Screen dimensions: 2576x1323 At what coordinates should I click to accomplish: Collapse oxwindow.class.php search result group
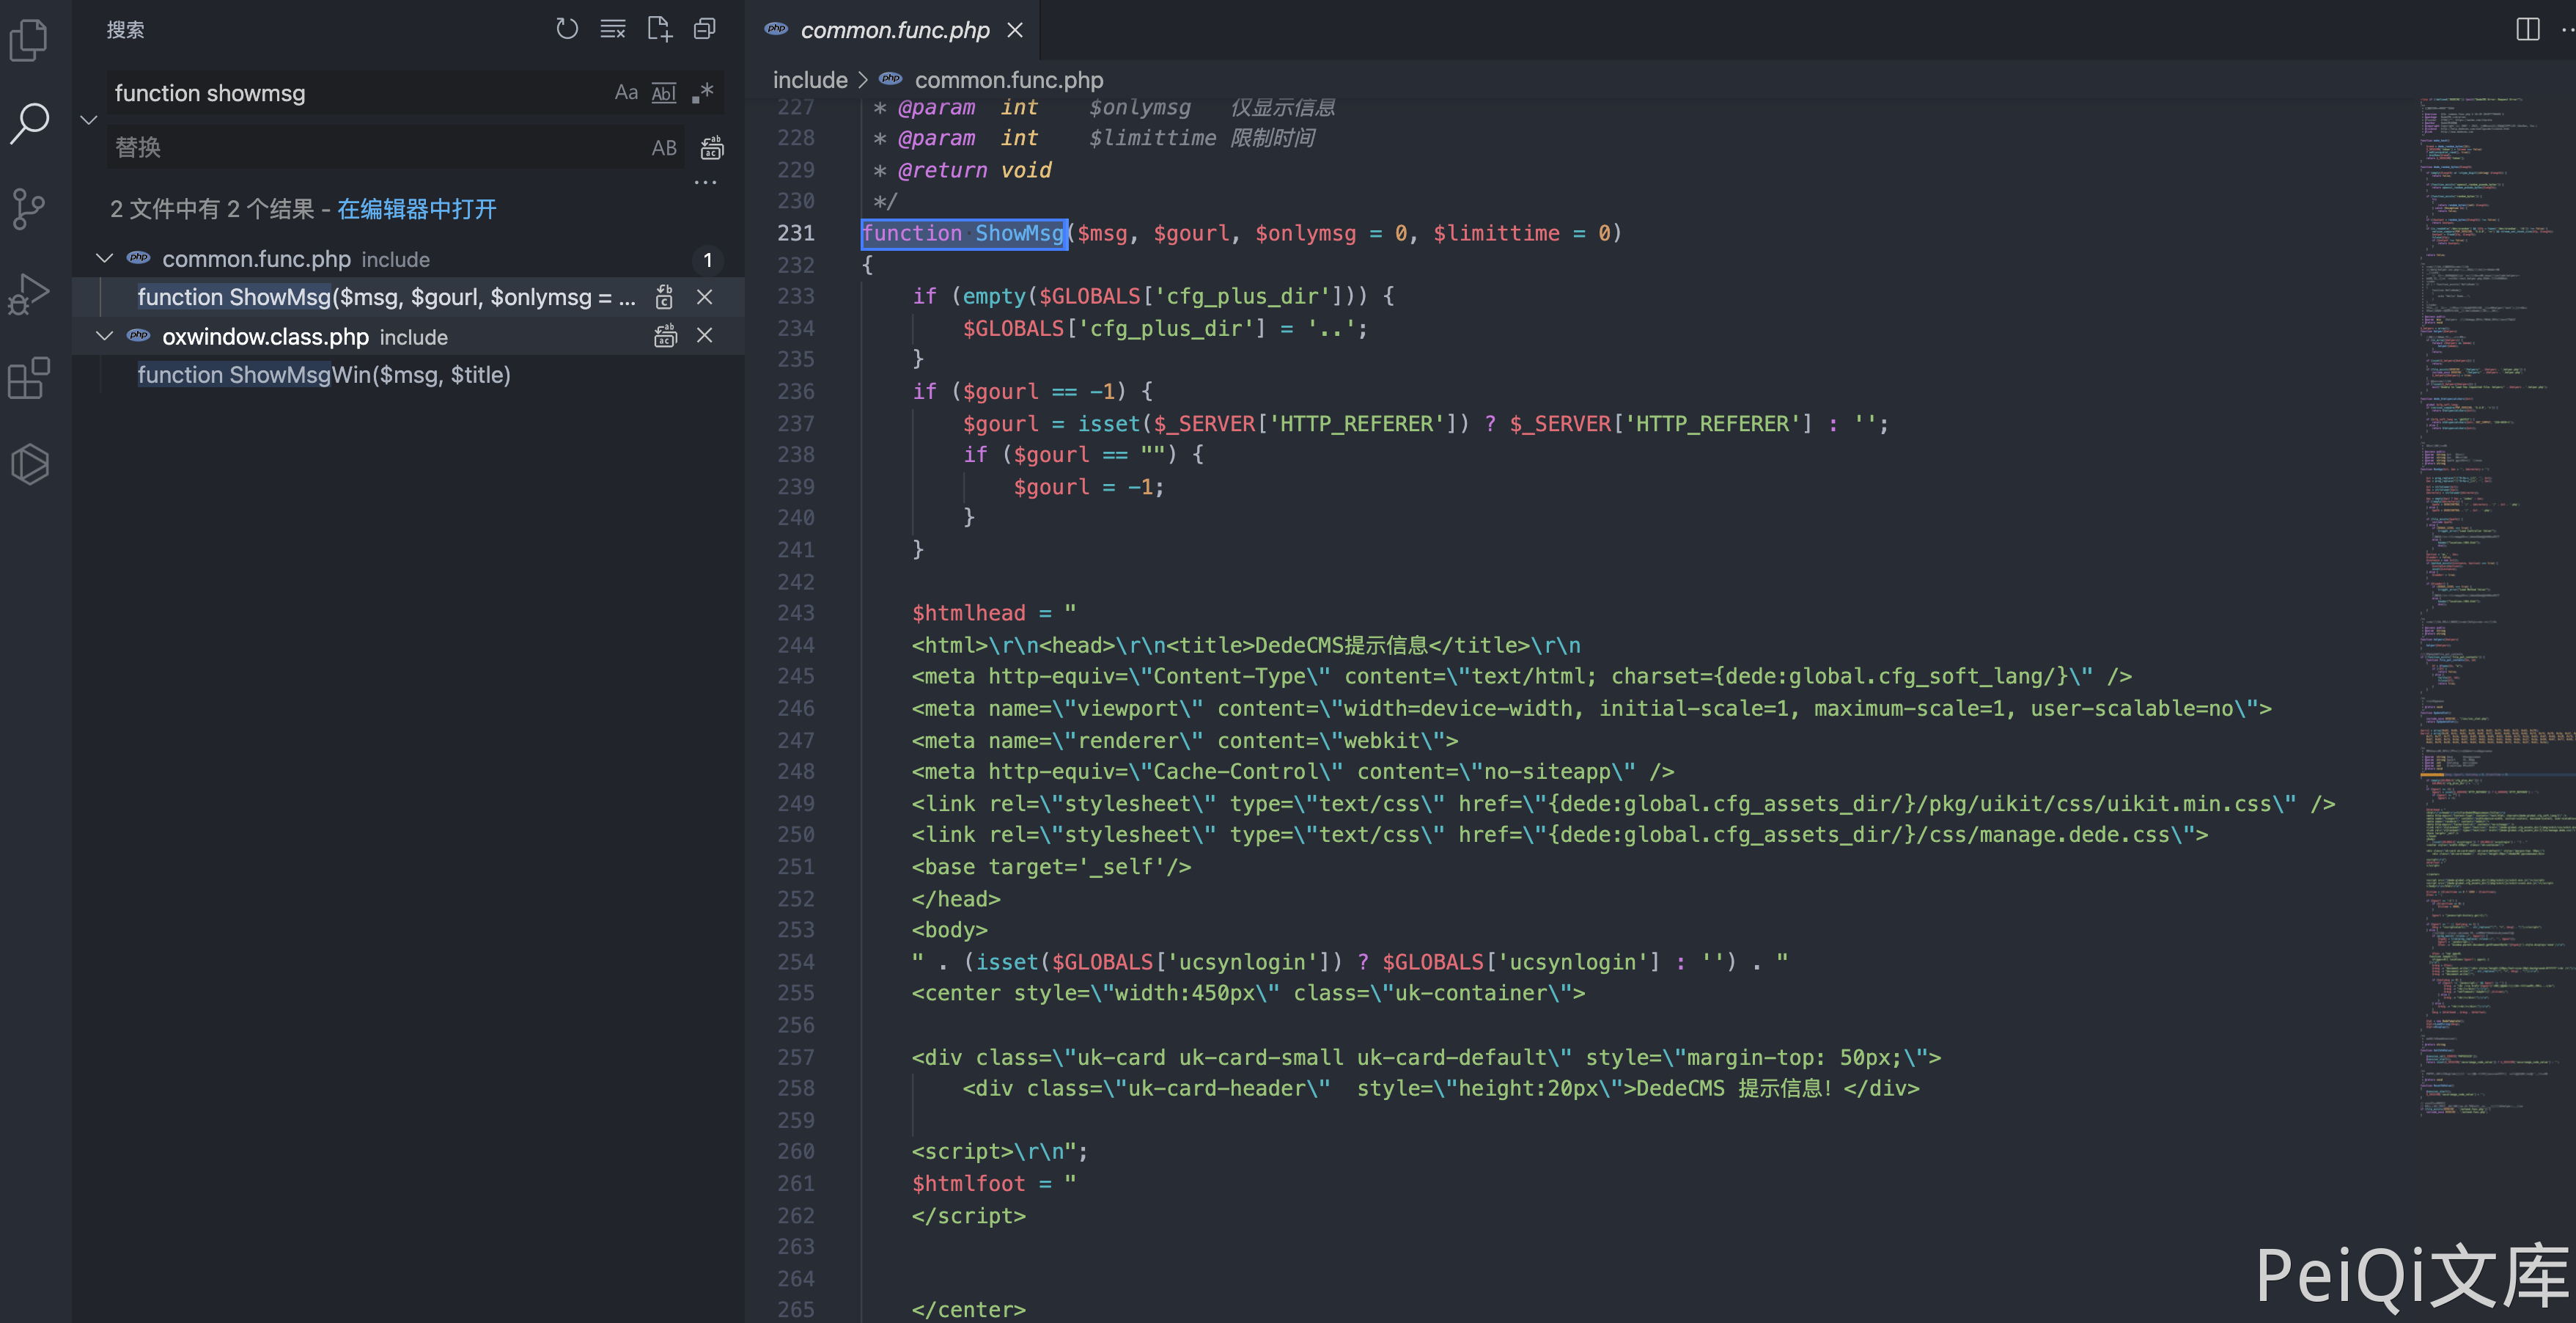(104, 337)
